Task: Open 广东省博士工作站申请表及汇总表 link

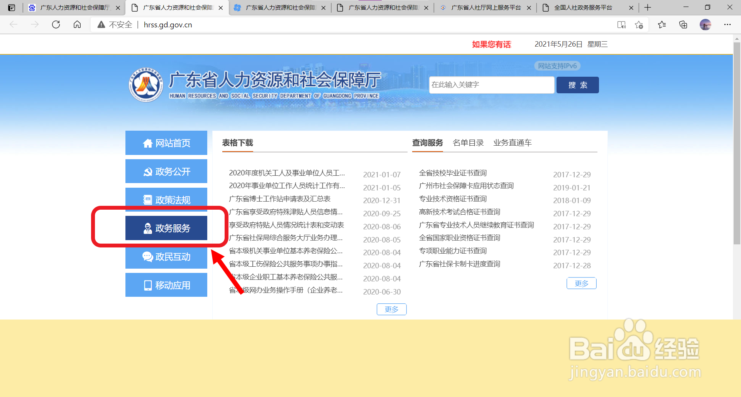Action: [280, 199]
